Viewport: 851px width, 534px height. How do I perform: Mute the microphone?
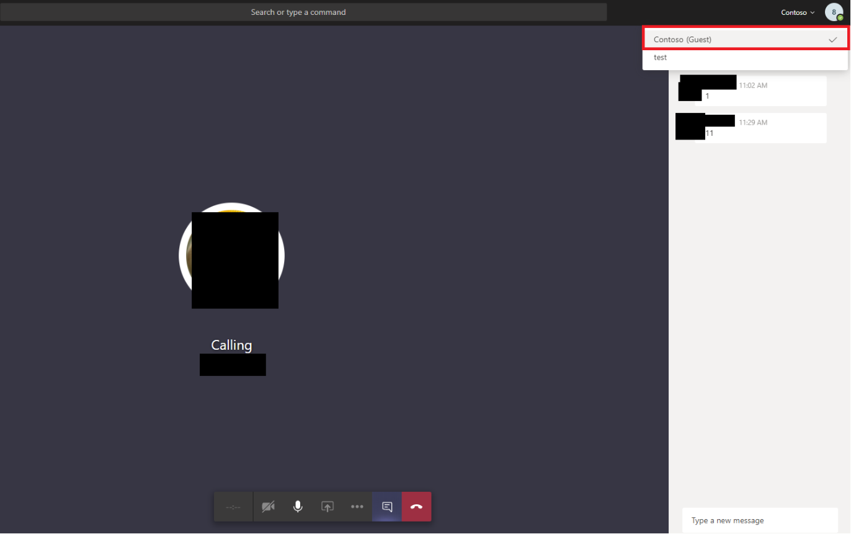click(x=298, y=507)
